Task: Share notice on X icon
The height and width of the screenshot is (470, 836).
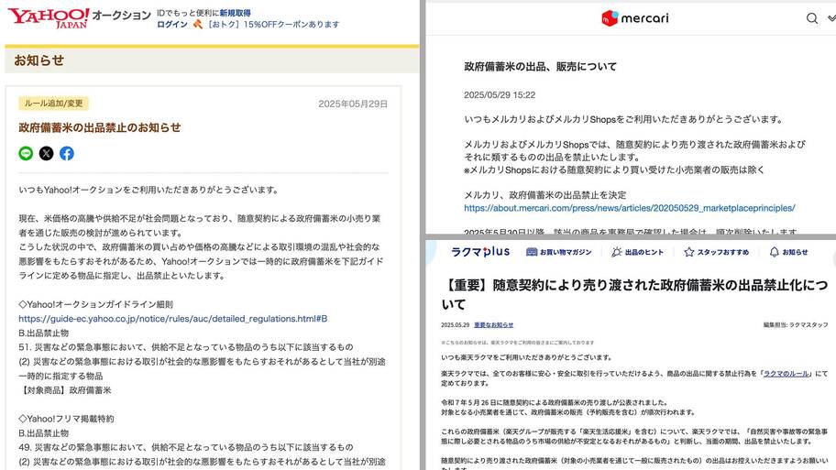Action: pyautogui.click(x=47, y=154)
